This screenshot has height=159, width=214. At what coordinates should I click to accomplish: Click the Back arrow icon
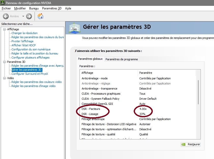click(x=6, y=16)
